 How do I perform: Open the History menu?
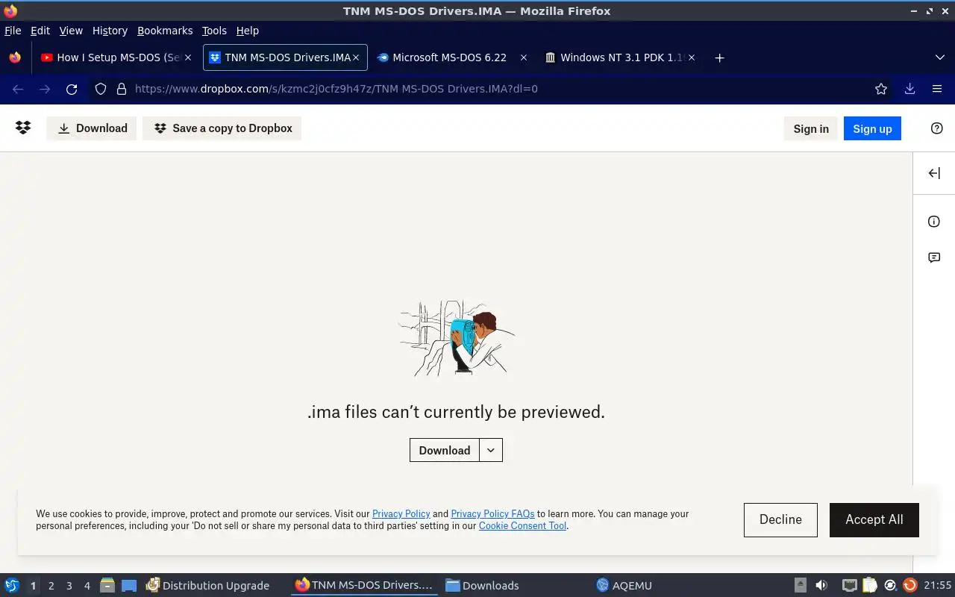coord(110,31)
